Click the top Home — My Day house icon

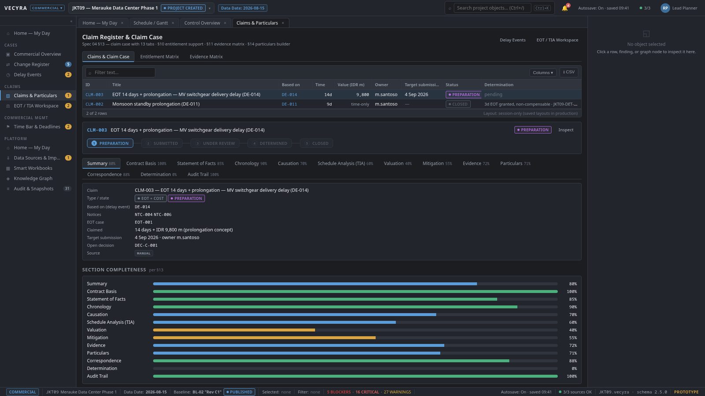click(x=8, y=33)
